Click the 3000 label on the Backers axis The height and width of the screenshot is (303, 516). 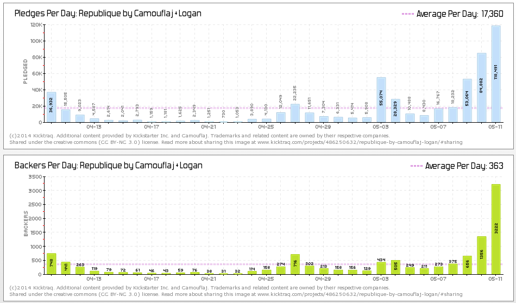pos(35,191)
